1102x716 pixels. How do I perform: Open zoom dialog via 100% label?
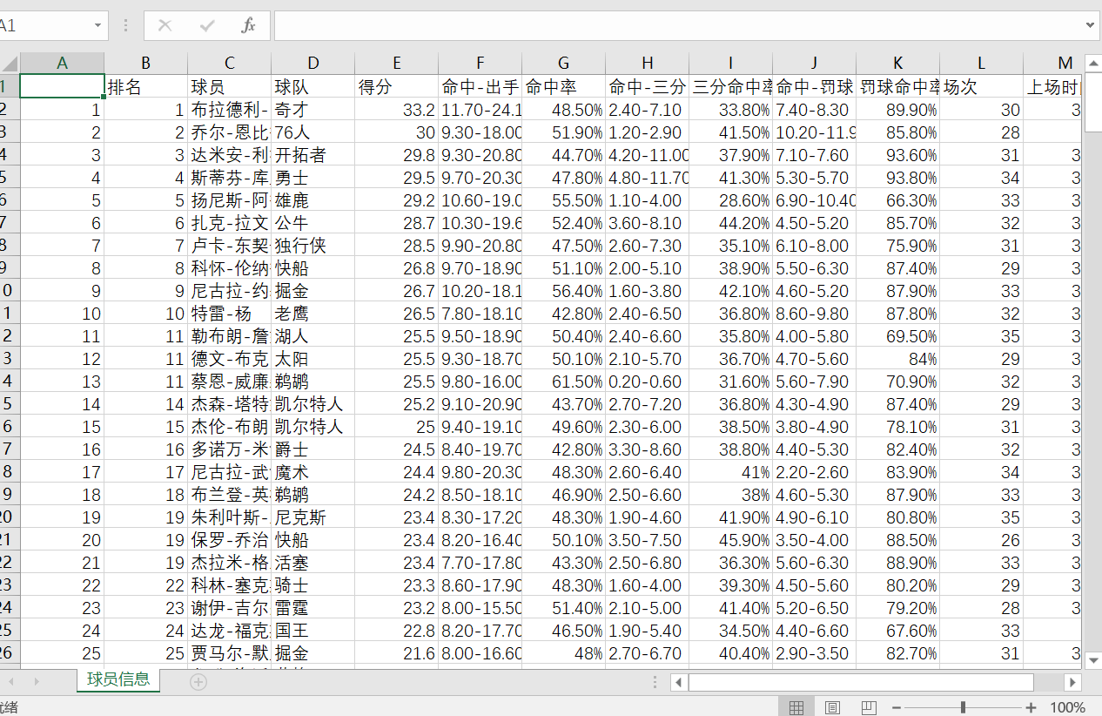(x=1067, y=707)
